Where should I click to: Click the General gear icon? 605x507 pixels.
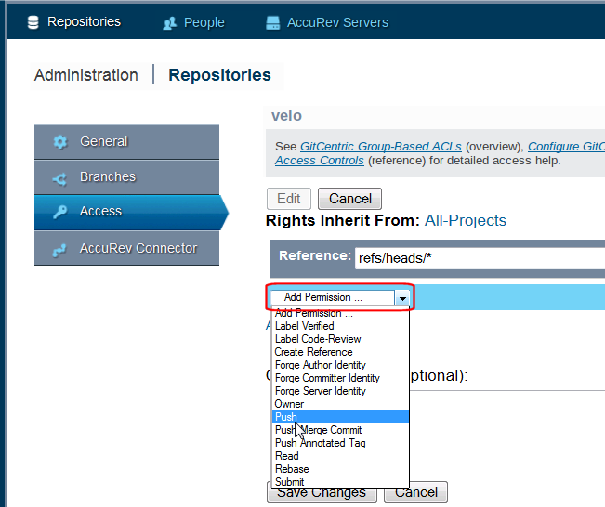(60, 142)
